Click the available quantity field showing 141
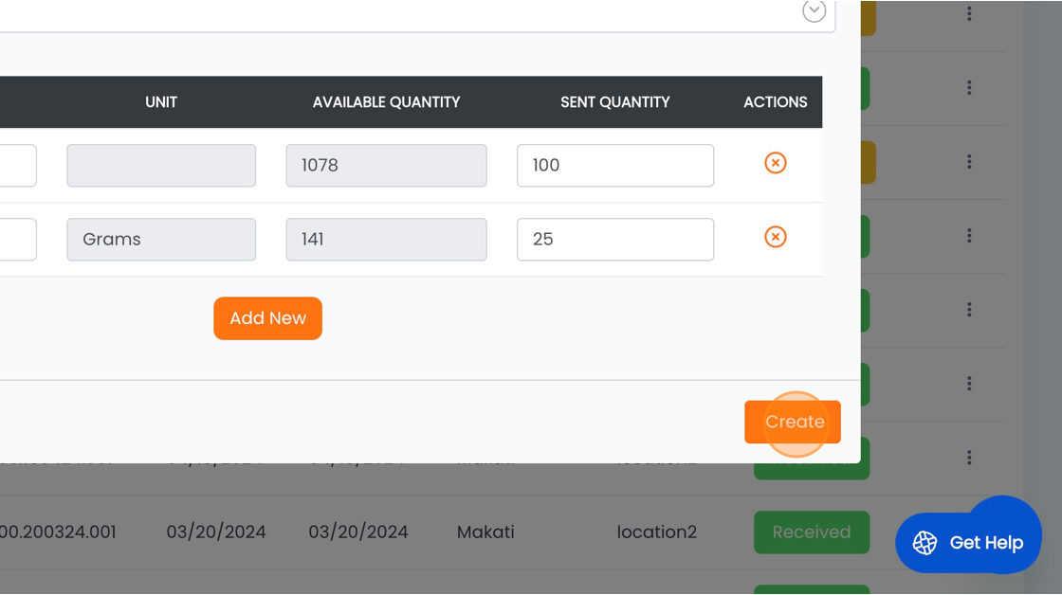Viewport: 1062px width, 595px height. pos(386,240)
